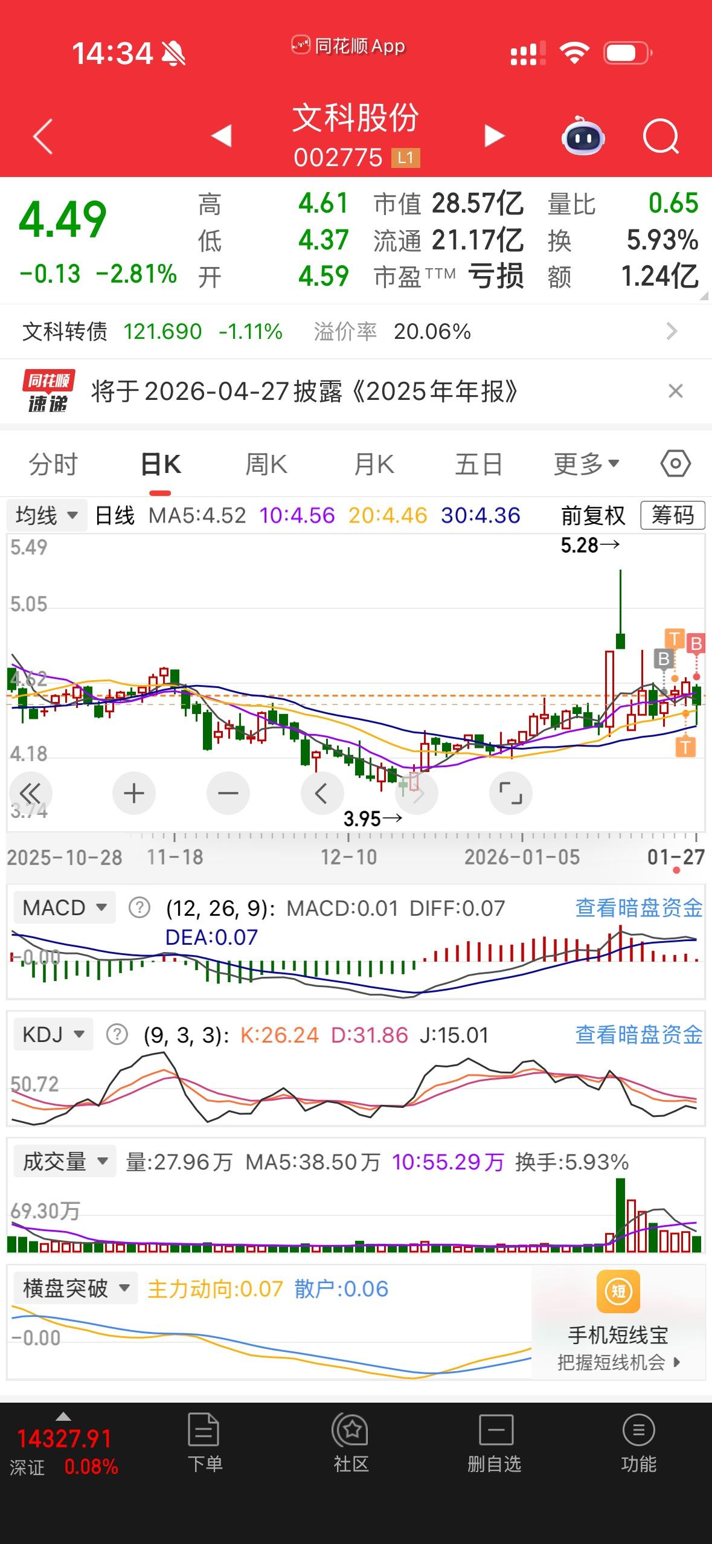The width and height of the screenshot is (712, 1544).
Task: Expand the index bar up-arrow
Action: click(x=63, y=1417)
